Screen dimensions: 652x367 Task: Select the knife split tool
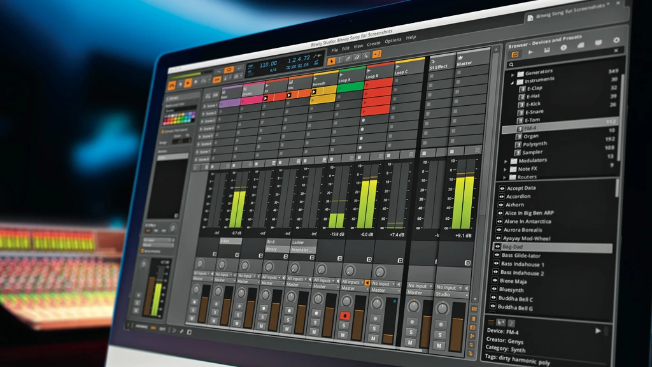366,56
